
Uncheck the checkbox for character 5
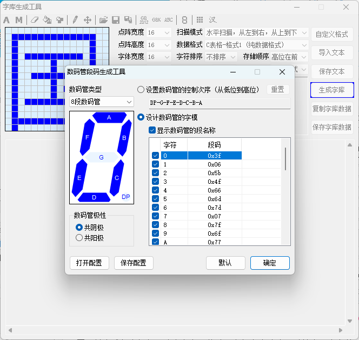point(155,199)
